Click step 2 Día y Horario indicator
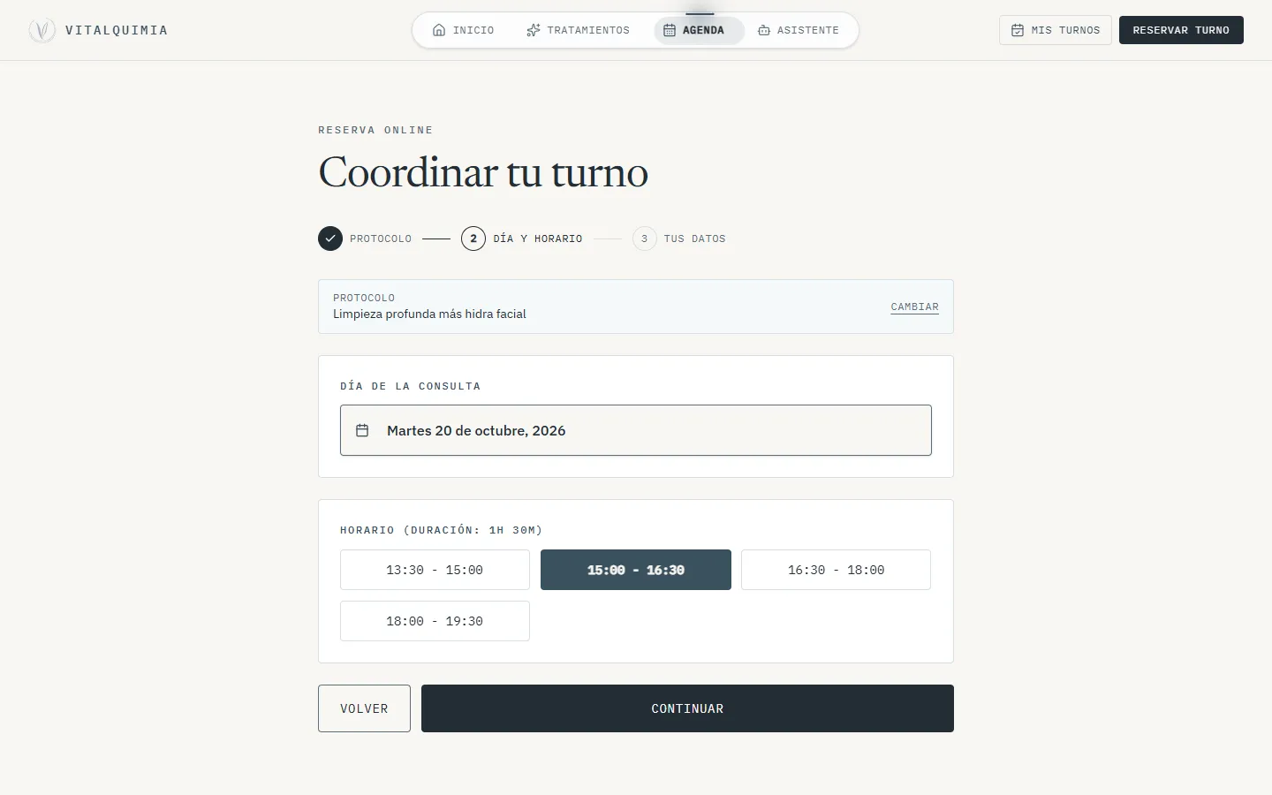Image resolution: width=1272 pixels, height=795 pixels. point(522,238)
